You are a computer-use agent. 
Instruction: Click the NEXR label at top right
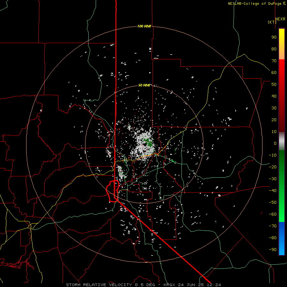(280, 19)
